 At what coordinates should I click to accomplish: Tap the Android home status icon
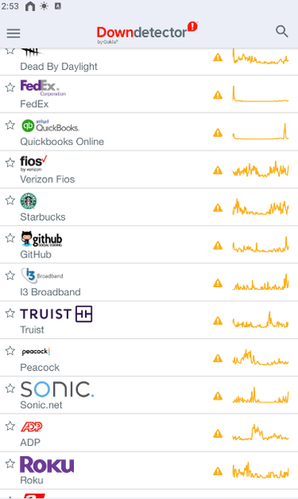pyautogui.click(x=31, y=6)
